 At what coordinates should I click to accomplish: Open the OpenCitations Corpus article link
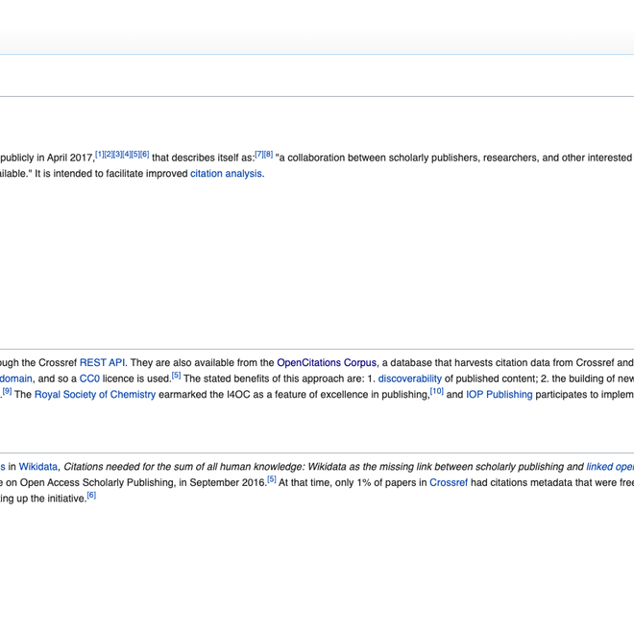point(327,363)
